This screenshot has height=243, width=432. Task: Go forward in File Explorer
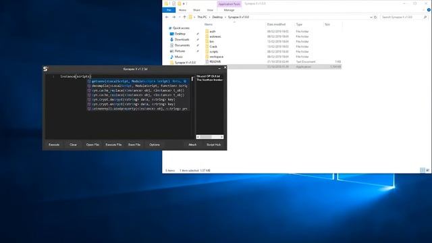coord(173,17)
